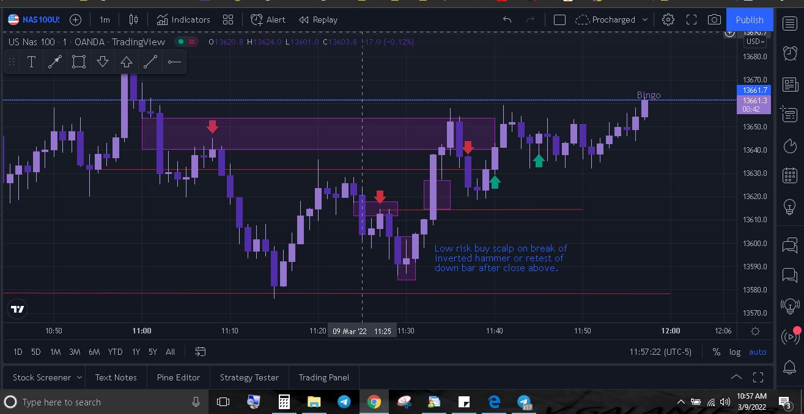The width and height of the screenshot is (804, 414).
Task: Toggle auto price scale
Action: [x=758, y=352]
